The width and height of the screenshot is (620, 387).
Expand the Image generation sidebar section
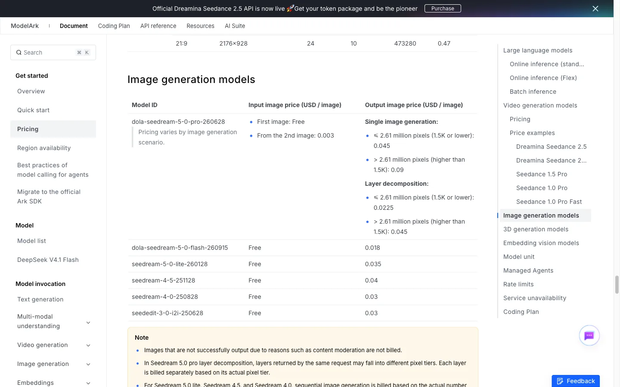click(x=88, y=364)
